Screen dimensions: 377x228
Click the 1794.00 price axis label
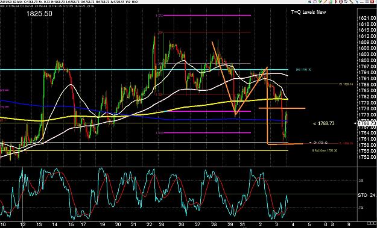click(367, 72)
